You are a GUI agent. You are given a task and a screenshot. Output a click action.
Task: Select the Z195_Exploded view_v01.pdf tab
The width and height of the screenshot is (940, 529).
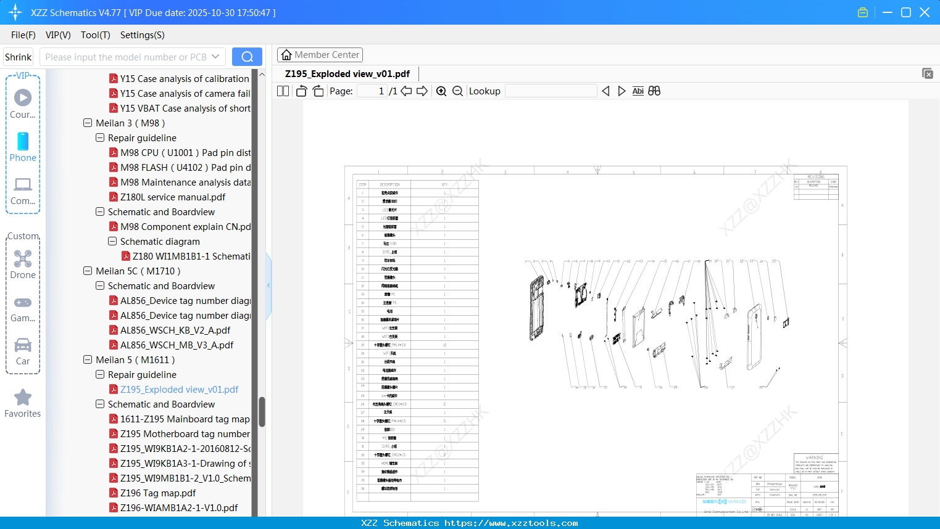[347, 74]
